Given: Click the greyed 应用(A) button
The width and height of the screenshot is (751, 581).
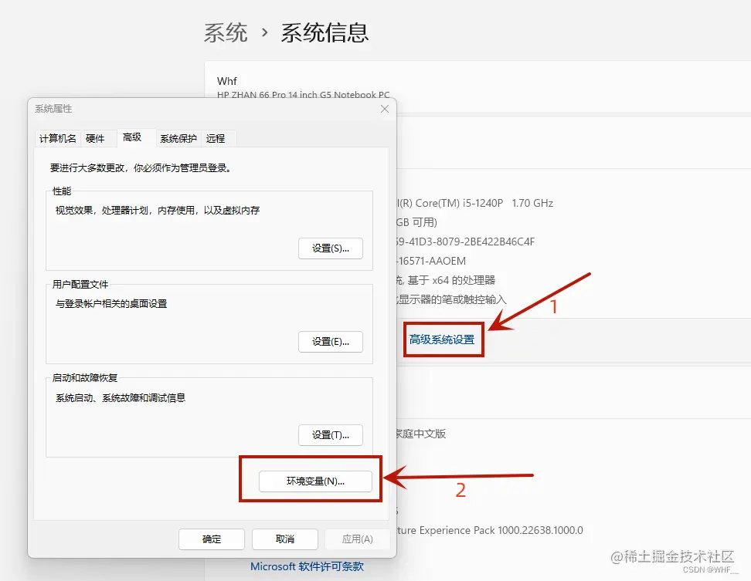Looking at the screenshot, I should (x=357, y=539).
